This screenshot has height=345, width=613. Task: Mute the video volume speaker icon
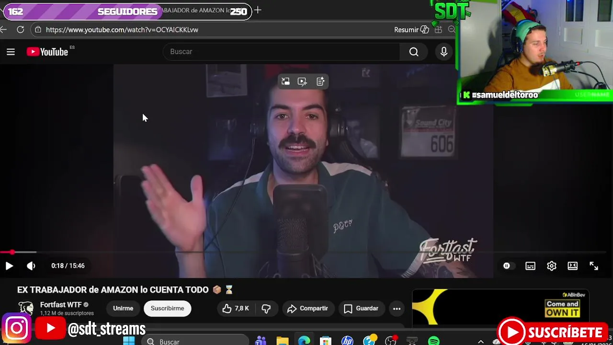(x=31, y=266)
